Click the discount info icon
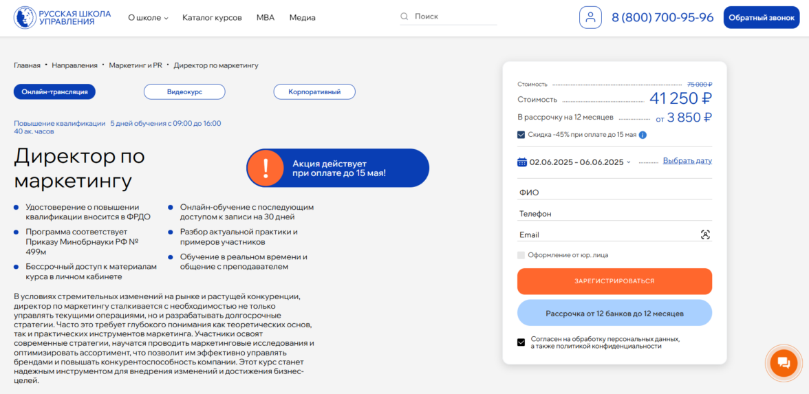The width and height of the screenshot is (809, 394). tap(643, 135)
